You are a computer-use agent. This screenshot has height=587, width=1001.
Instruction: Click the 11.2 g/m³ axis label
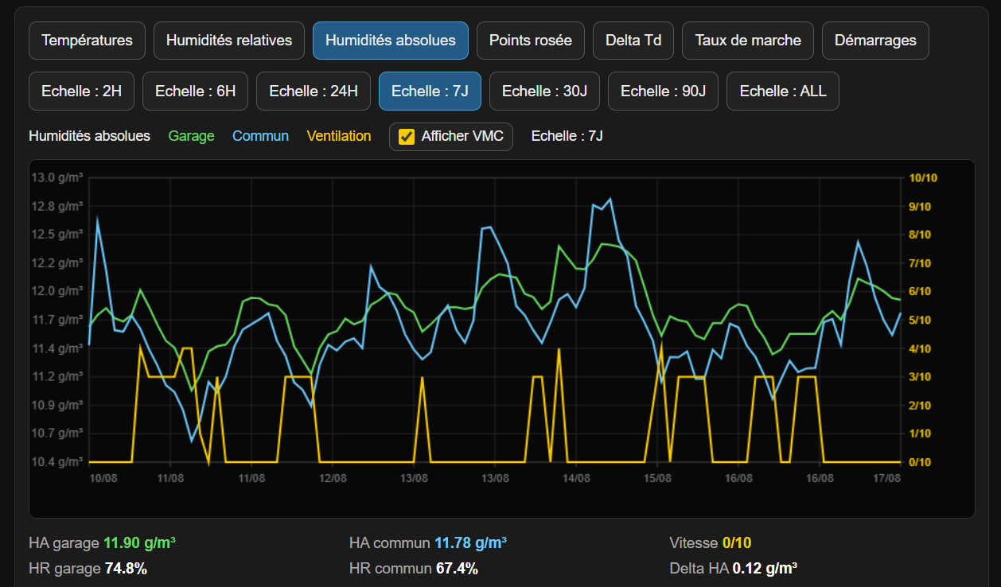57,376
